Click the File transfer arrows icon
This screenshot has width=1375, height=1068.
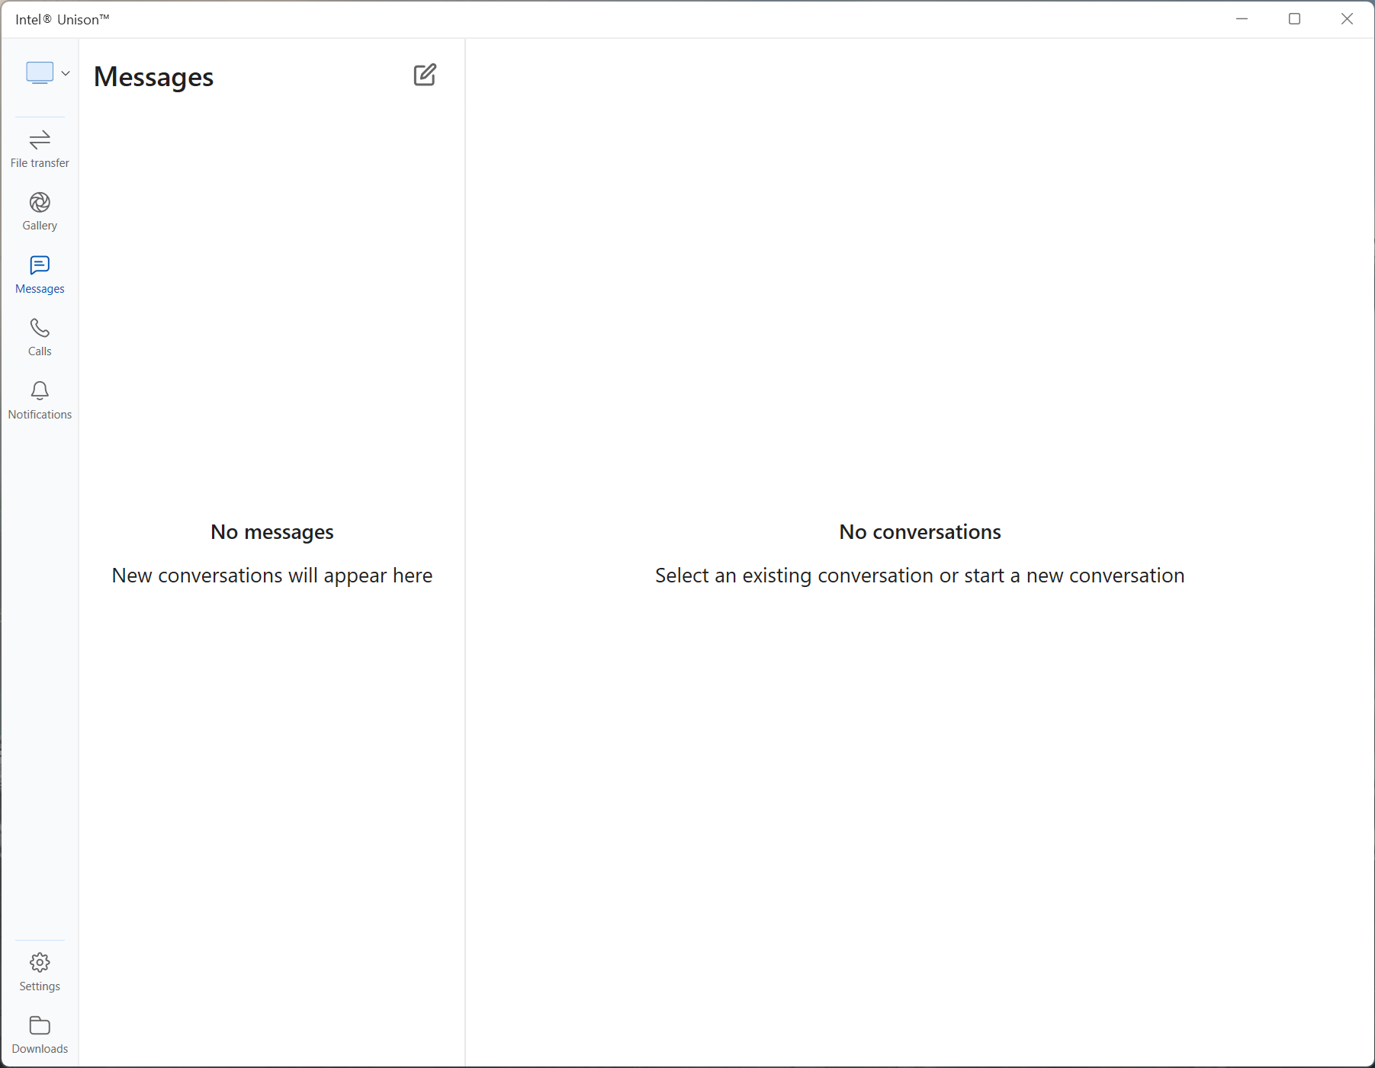[40, 140]
